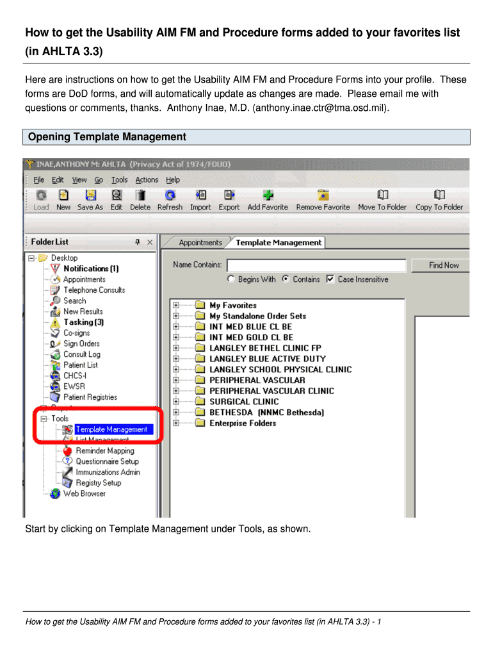Expand the Enterprise Folders node
Screen dimensions: 493x656
(176, 423)
